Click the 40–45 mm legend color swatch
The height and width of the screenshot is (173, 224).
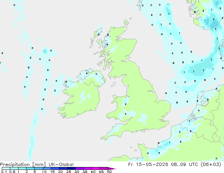(96, 168)
